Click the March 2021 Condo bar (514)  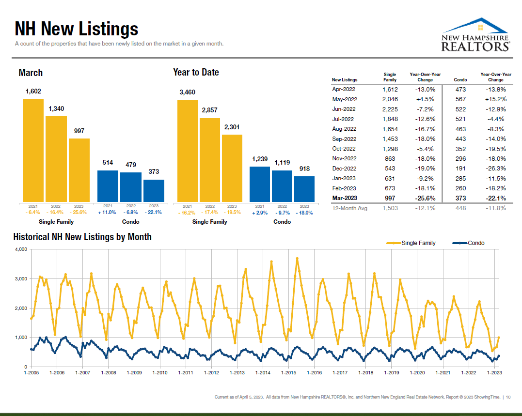pos(108,186)
